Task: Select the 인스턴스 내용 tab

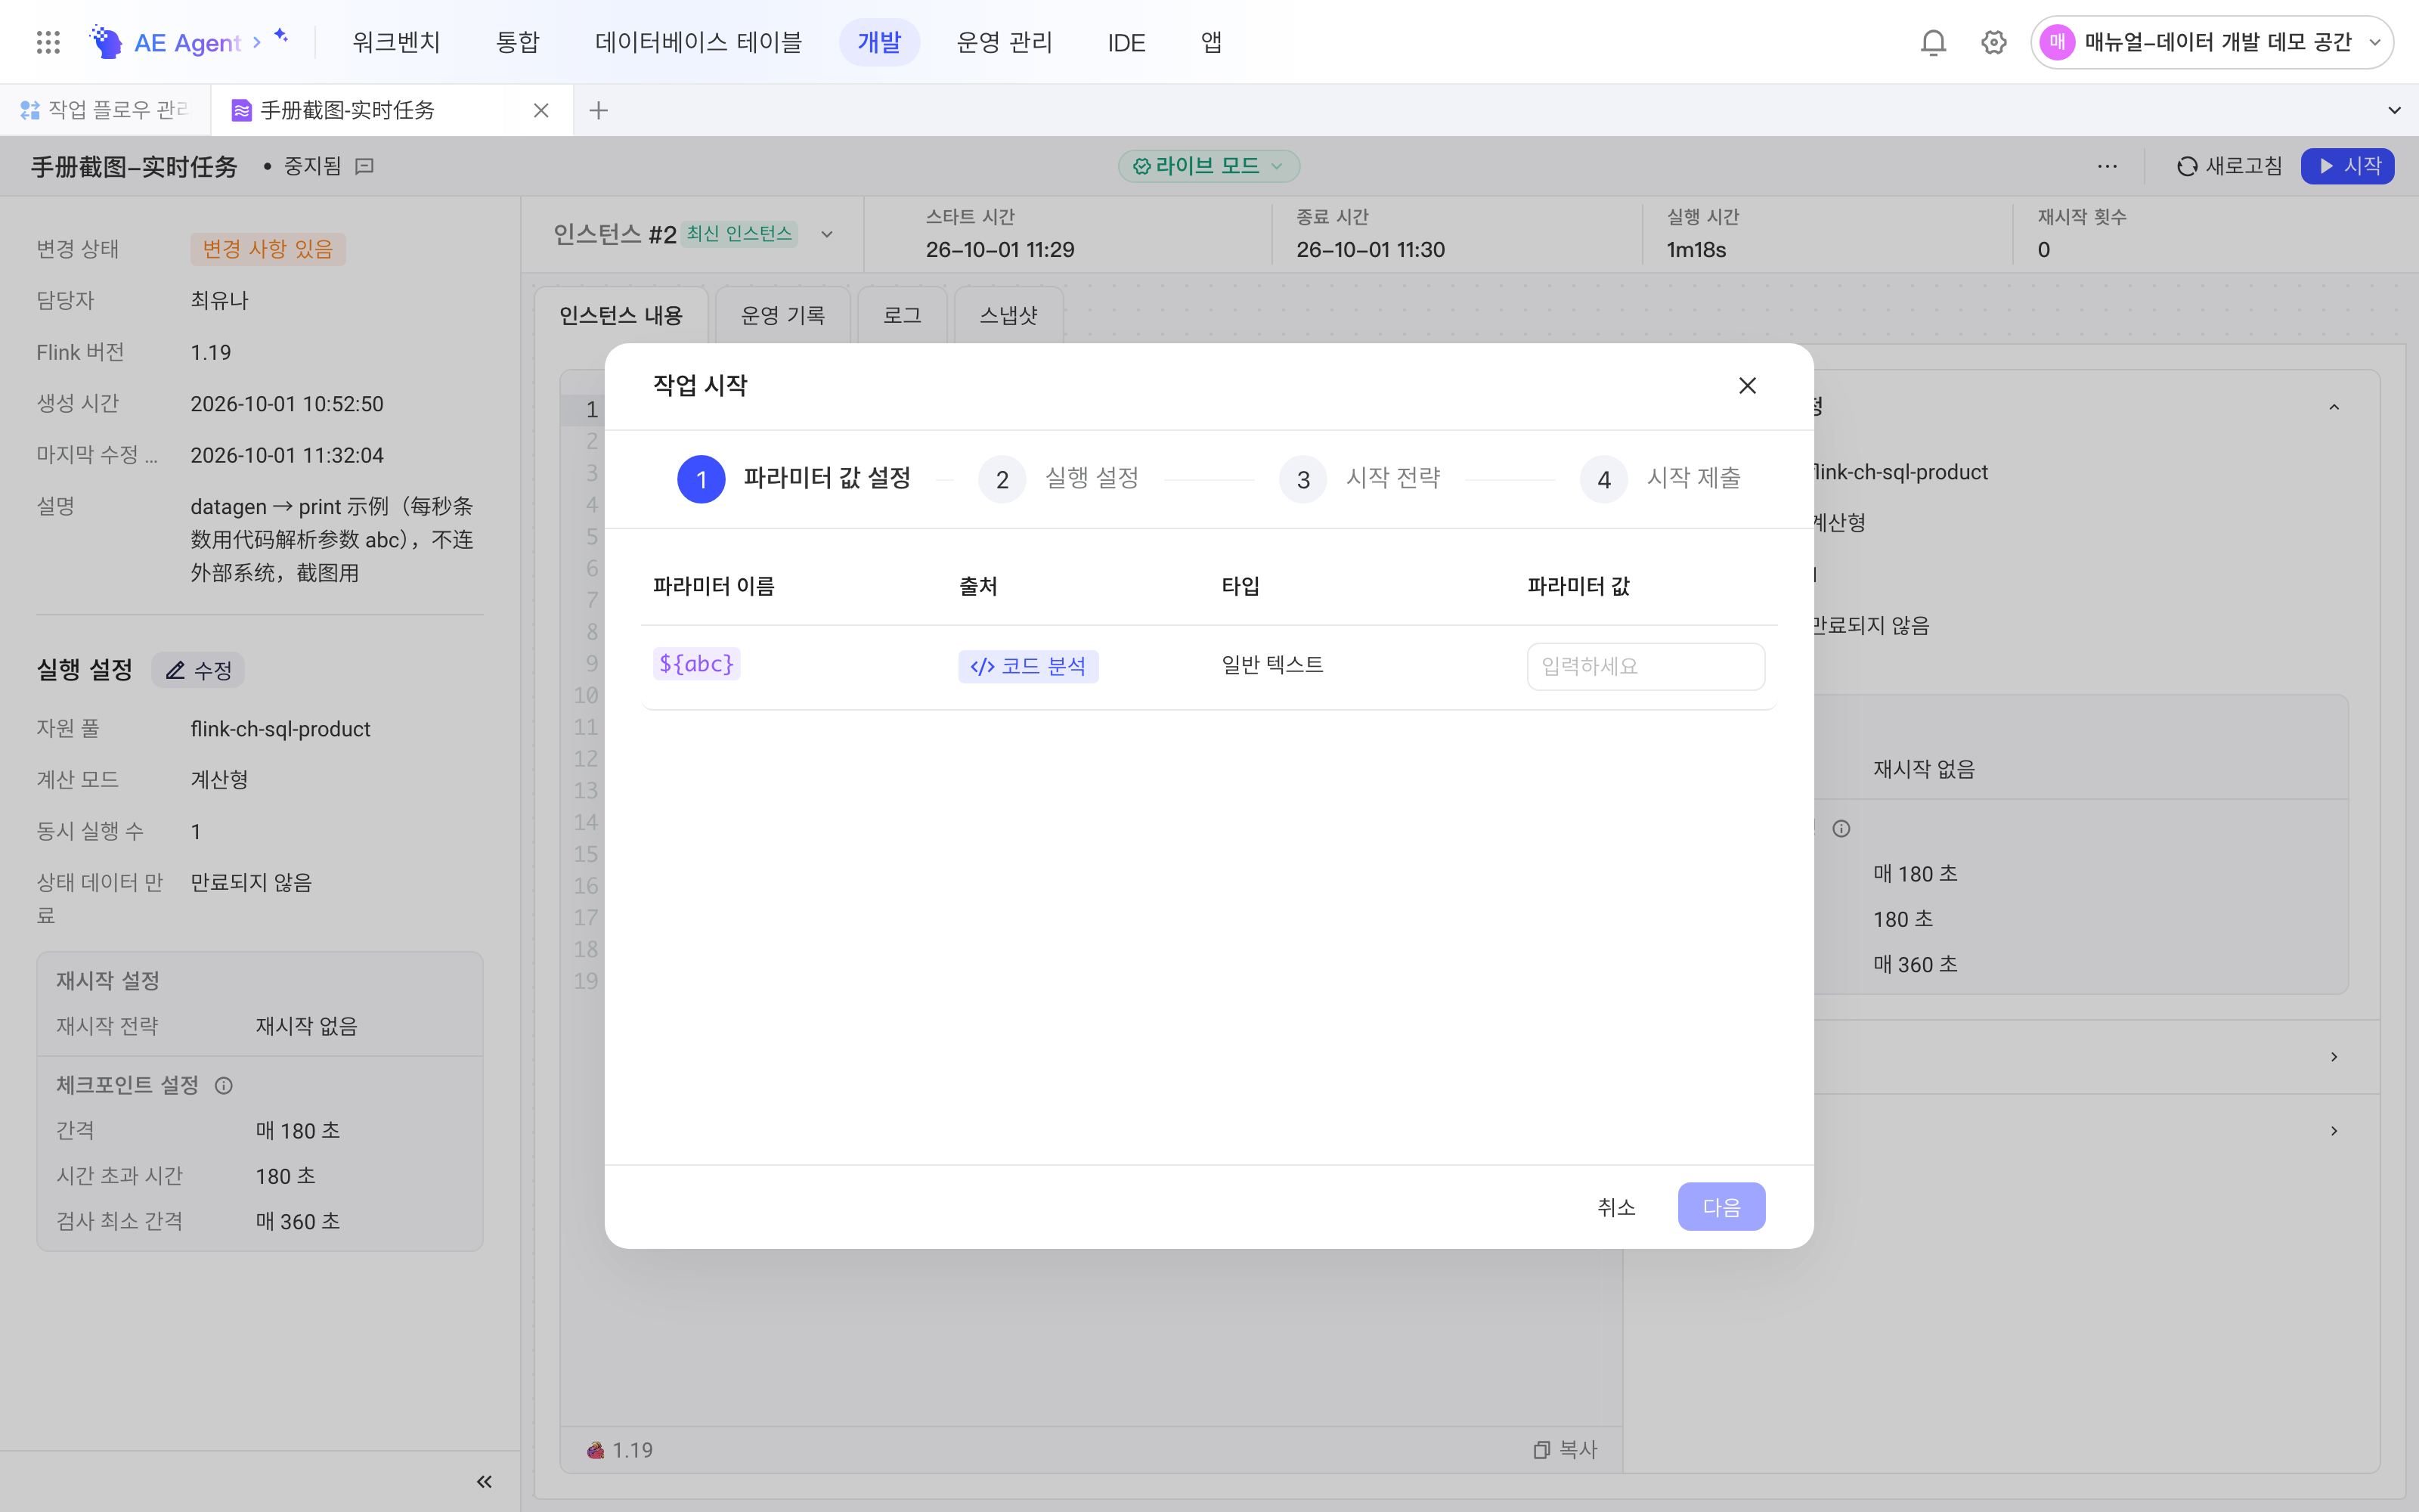Action: click(621, 315)
